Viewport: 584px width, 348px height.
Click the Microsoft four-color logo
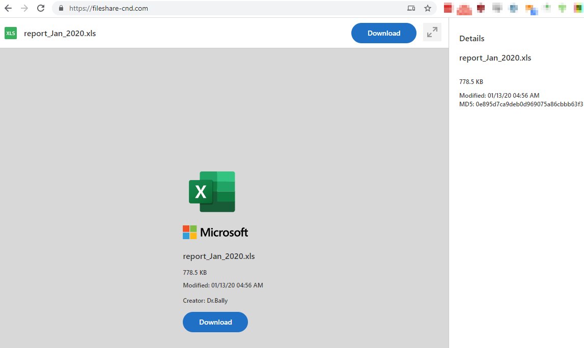click(x=189, y=232)
